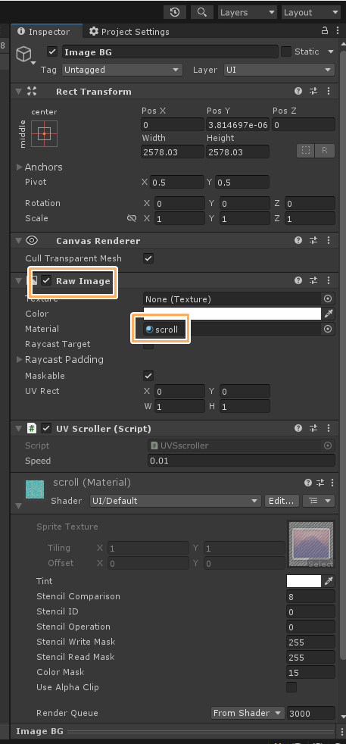
Task: Open the Layer dropdown showing UI
Action: (x=279, y=70)
